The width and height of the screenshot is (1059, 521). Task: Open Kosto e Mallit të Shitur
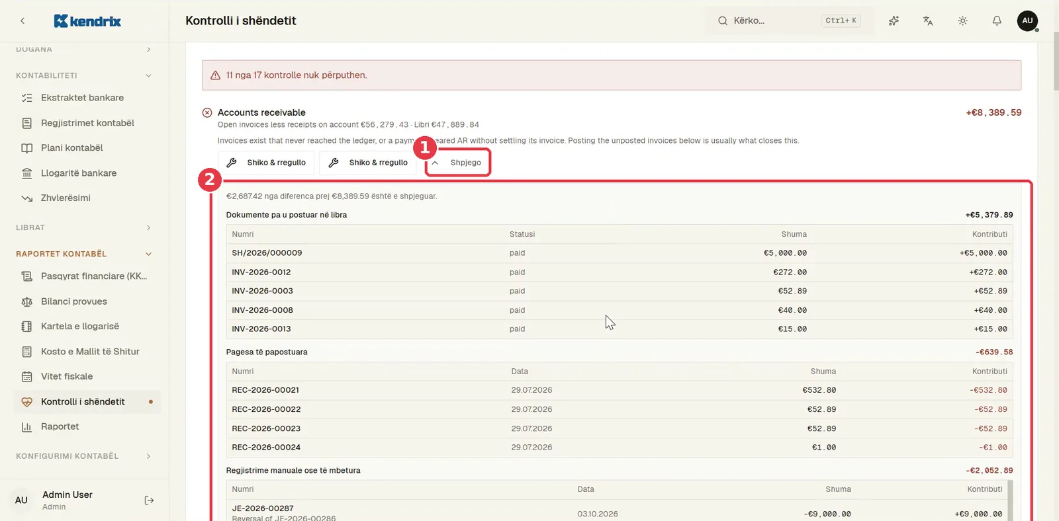click(x=87, y=352)
